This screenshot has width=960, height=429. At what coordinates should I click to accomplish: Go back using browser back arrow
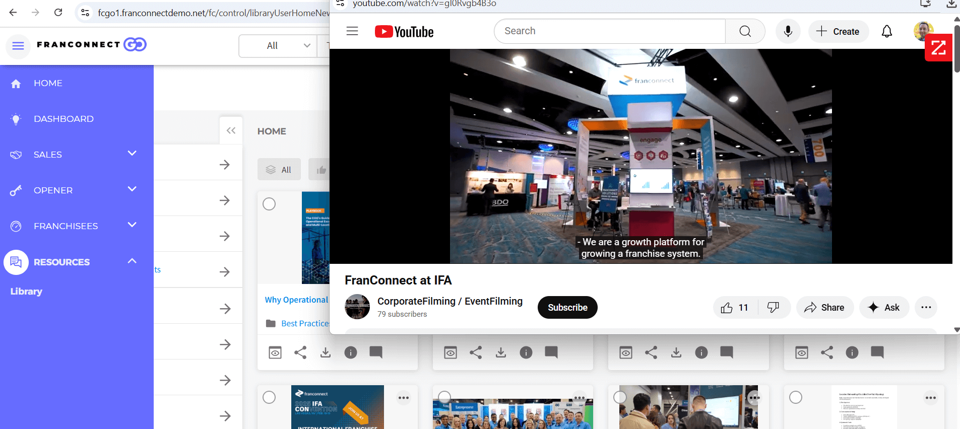(13, 12)
